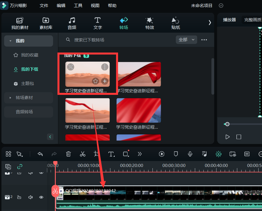Screen dimensions: 262x211
Task: Open the 音频 audio tab
Action: [x=72, y=23]
